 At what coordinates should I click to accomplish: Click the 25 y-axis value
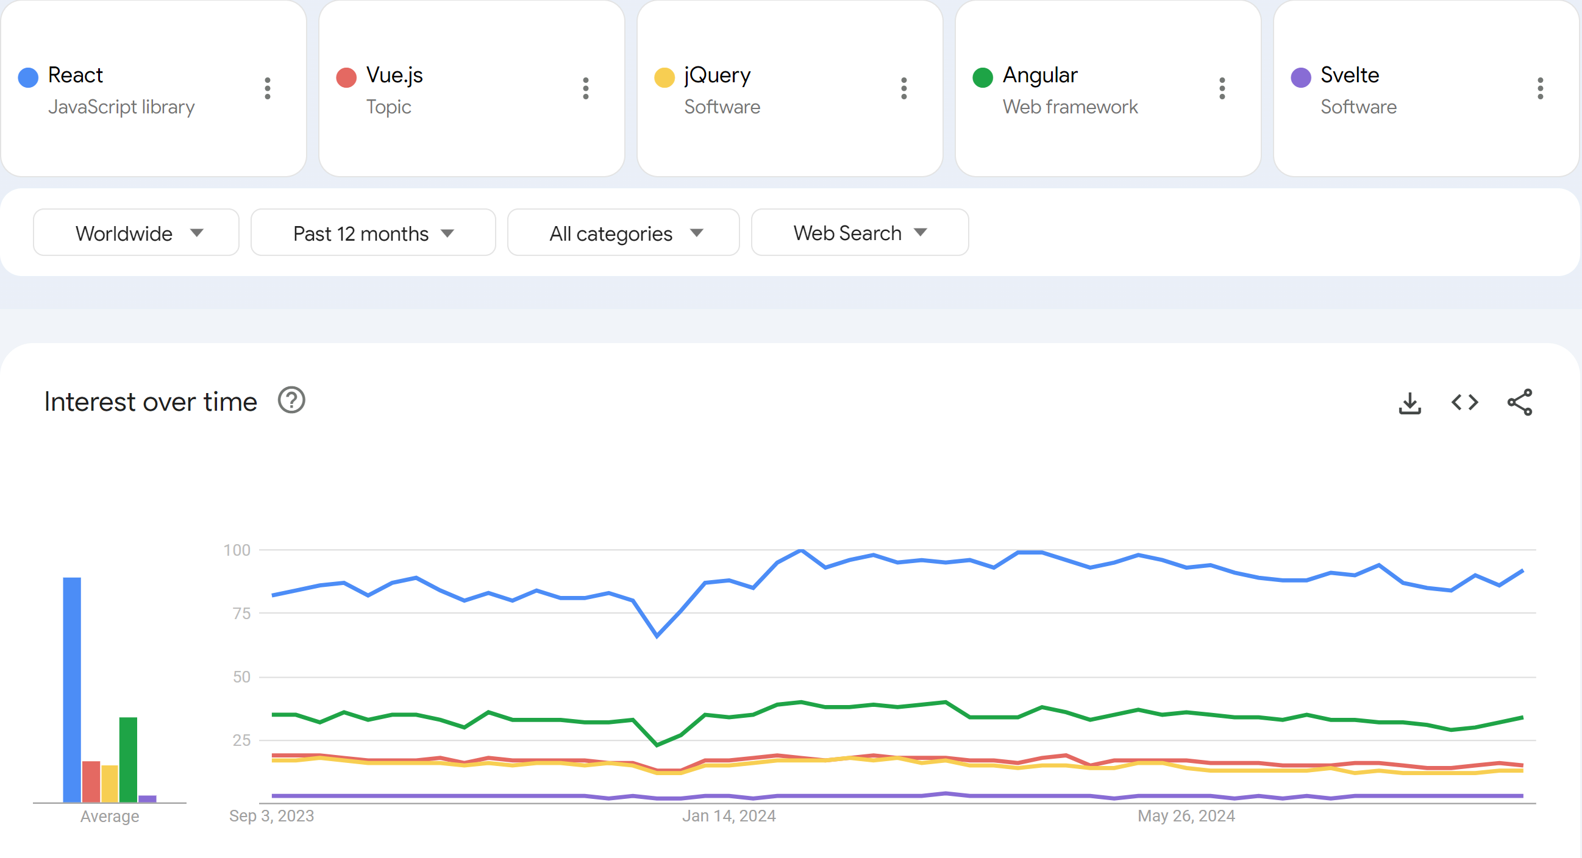click(x=241, y=741)
